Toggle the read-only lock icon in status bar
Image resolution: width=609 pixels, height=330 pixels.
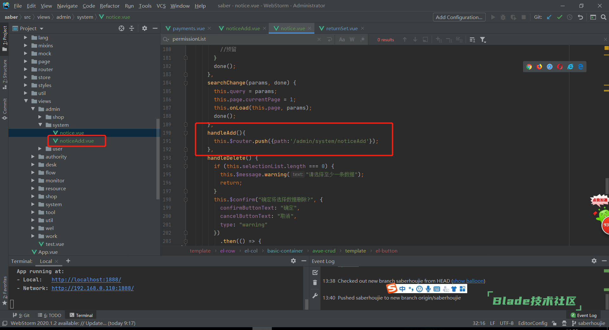tap(554, 323)
